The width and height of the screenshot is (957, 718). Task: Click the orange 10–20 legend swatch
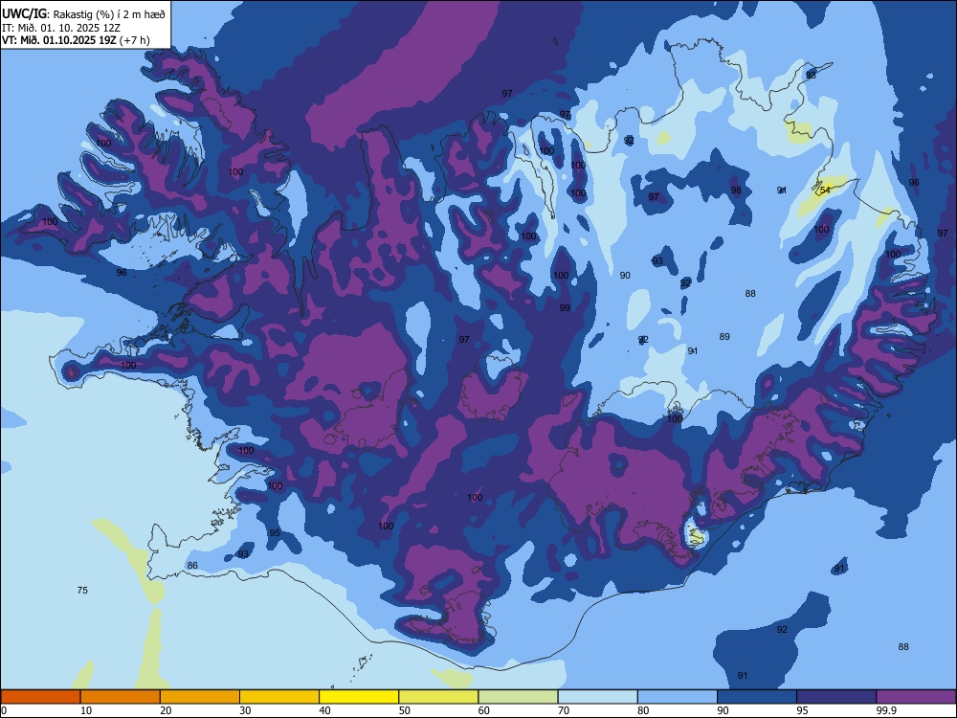(x=121, y=697)
